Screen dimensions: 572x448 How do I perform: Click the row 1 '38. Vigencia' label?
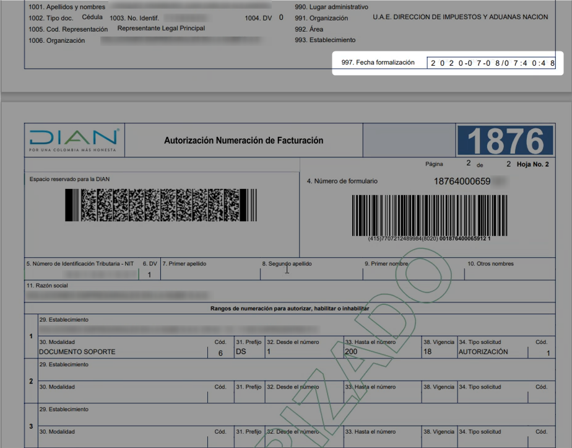tap(439, 342)
